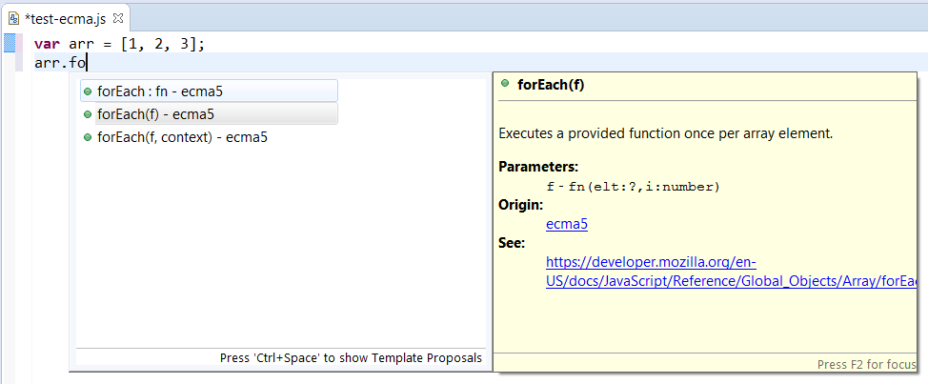Close the *test-ecma.js editor tab
Image resolution: width=928 pixels, height=384 pixels.
(117, 18)
